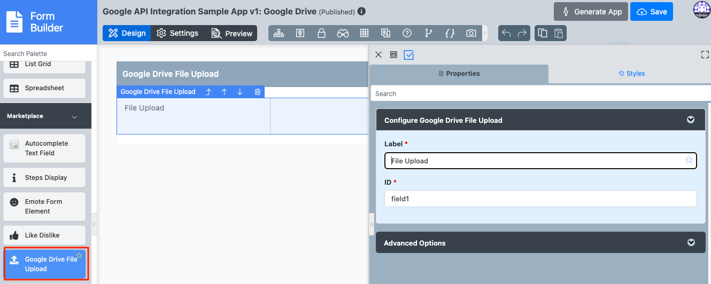
Task: Click the ID input field
Action: 540,199
